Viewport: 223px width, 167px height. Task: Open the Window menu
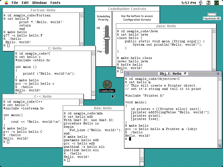(x=39, y=3)
